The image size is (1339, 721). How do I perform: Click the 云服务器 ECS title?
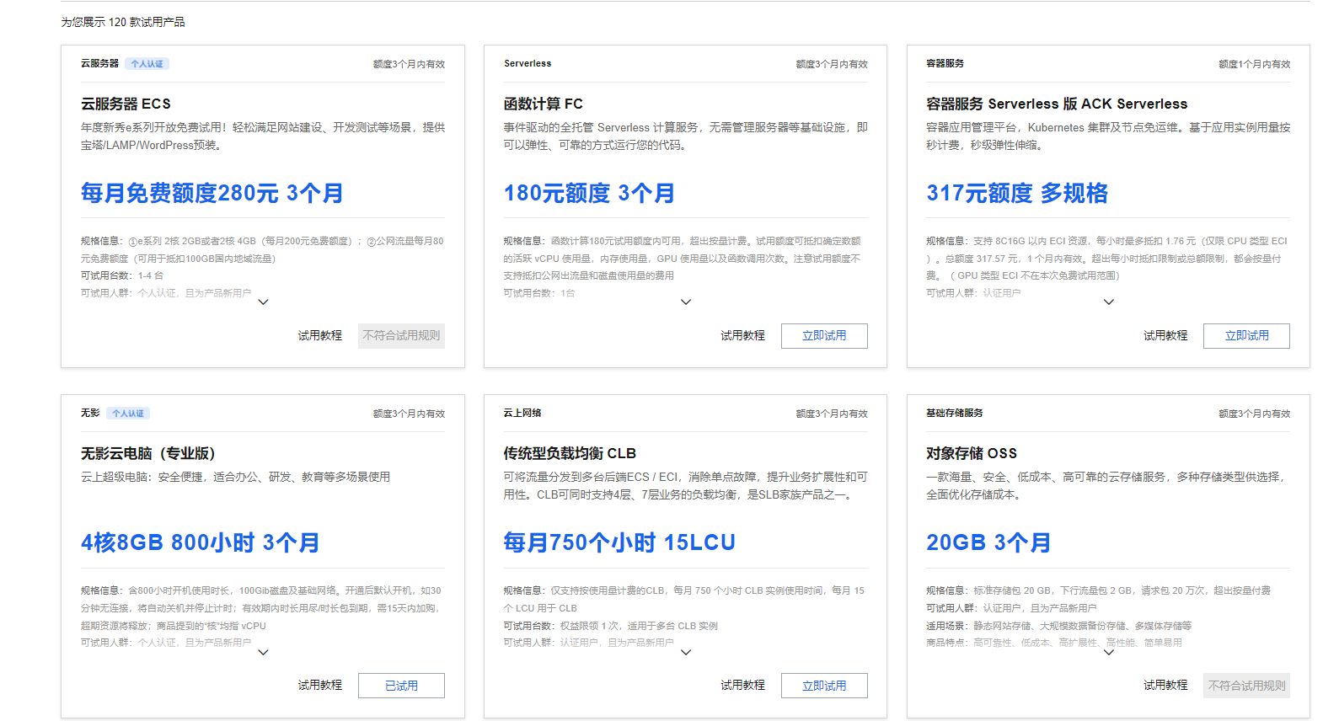click(126, 104)
